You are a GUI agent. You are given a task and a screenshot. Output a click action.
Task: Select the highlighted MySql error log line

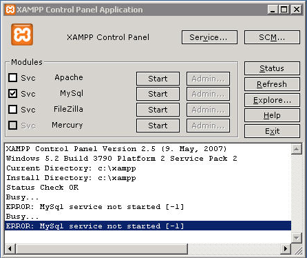point(148,226)
